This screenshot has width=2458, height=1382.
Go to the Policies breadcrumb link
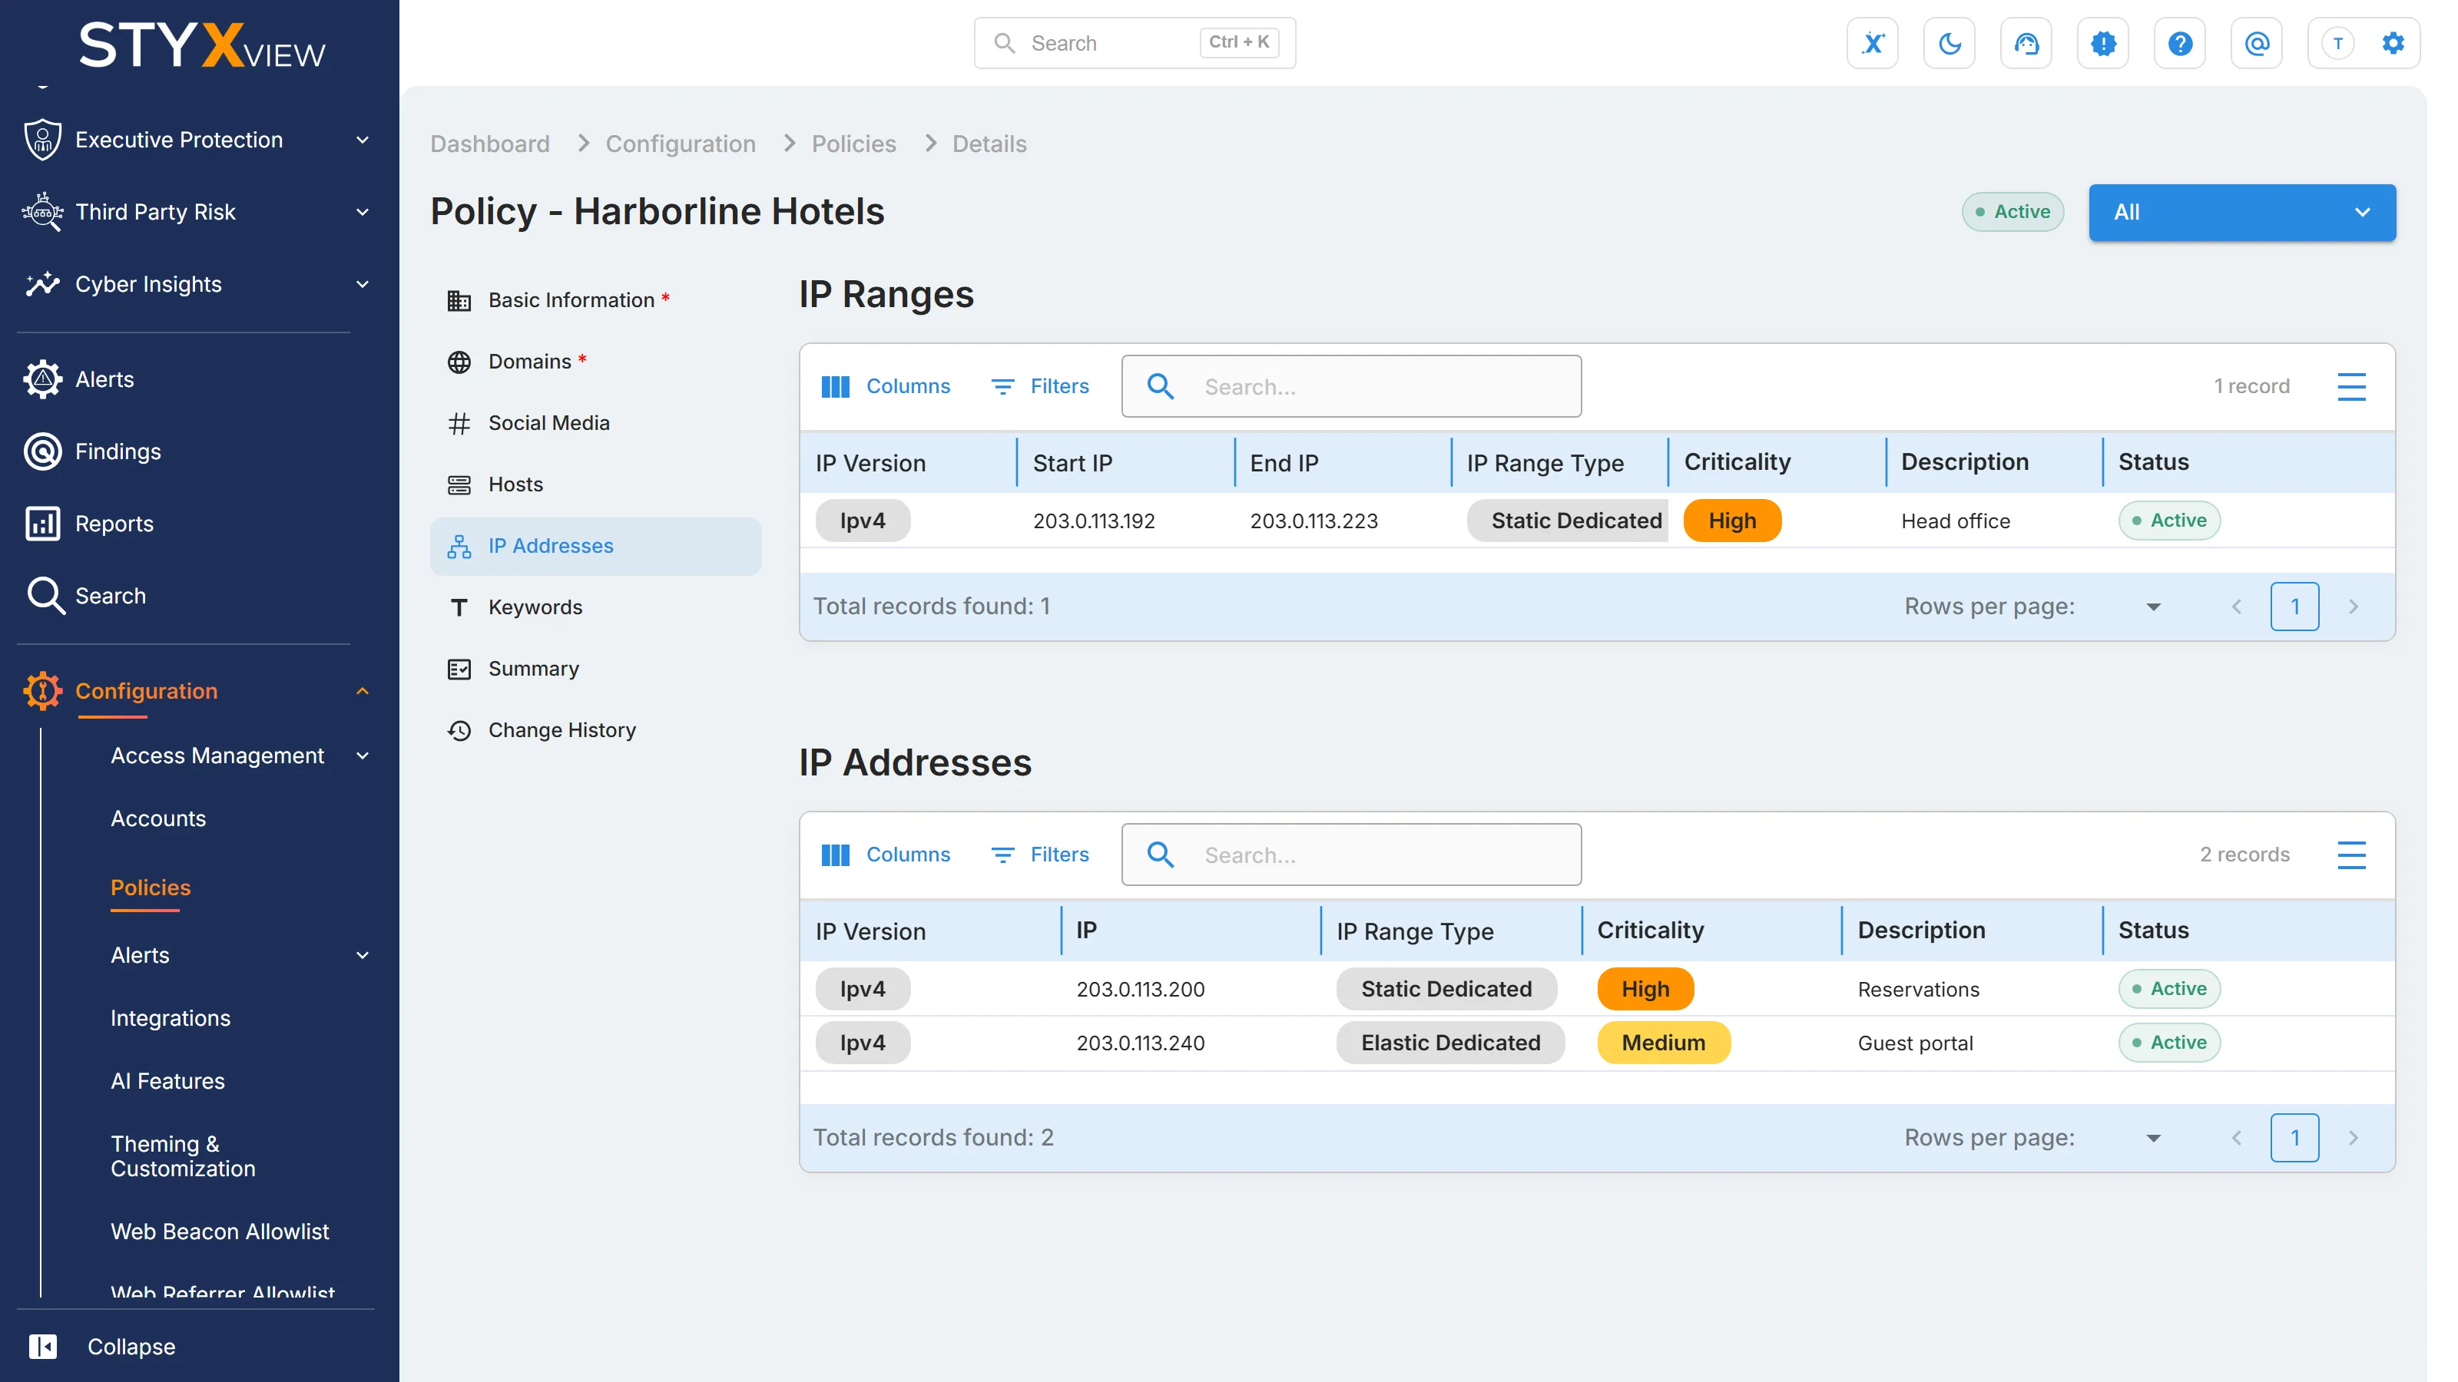tap(853, 144)
